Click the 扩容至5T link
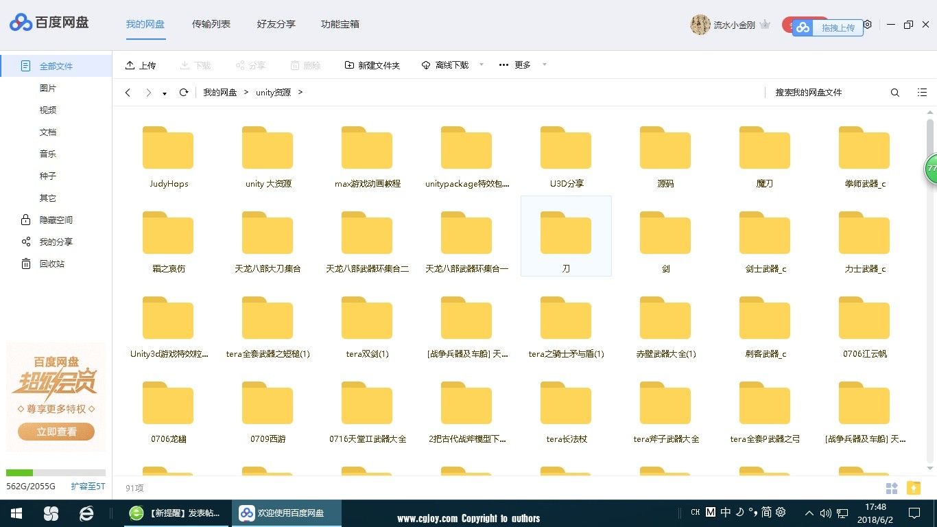The width and height of the screenshot is (937, 527). 88,486
